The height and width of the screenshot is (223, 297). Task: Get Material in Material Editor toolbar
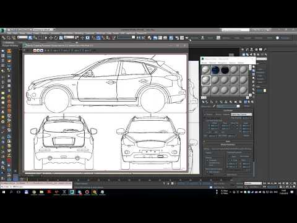point(204,102)
